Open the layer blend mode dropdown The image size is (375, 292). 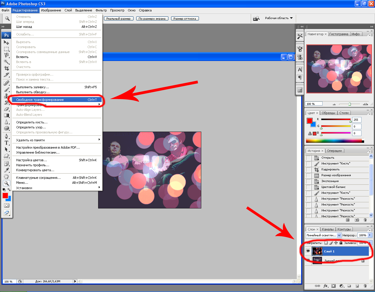[339, 235]
